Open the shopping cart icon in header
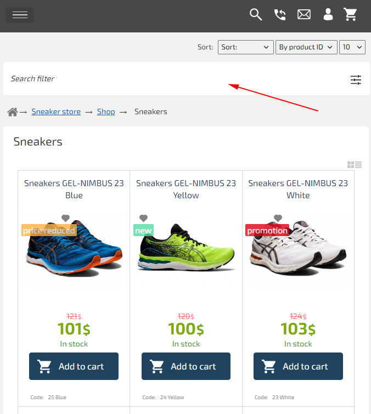Viewport: 371px width, 414px height. click(x=351, y=15)
